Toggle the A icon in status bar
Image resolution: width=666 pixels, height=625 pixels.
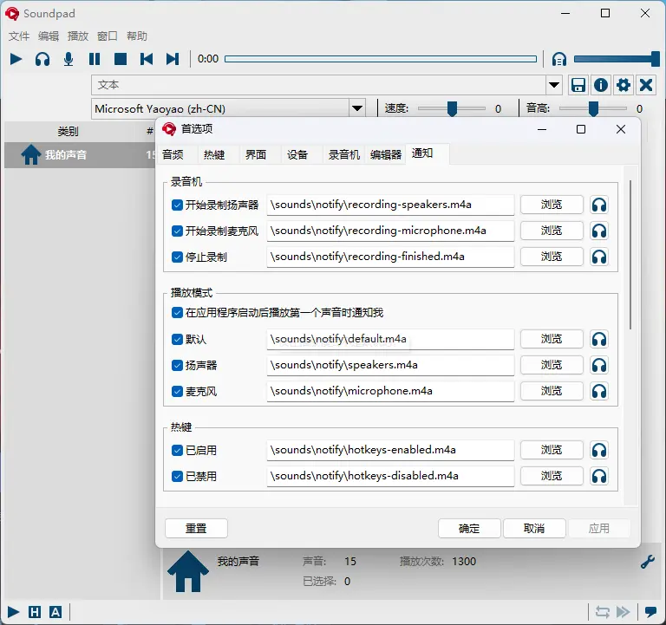pos(55,612)
